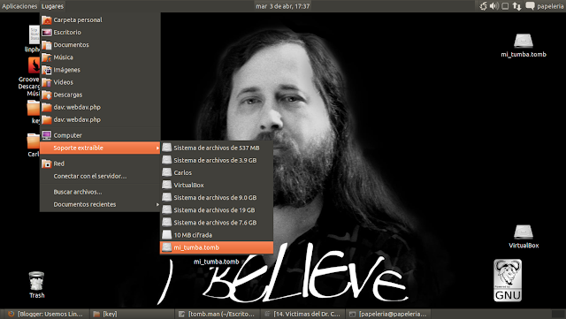This screenshot has width=566, height=319.
Task: Click the drive icon beside Carlos
Action: [166, 172]
